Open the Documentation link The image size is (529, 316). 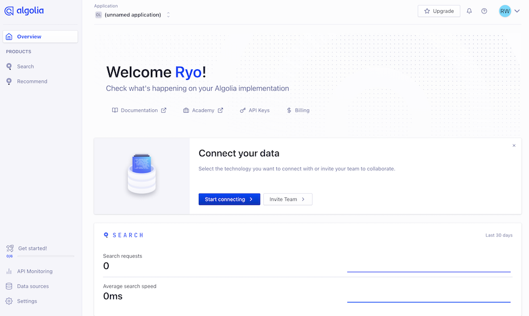pyautogui.click(x=139, y=110)
